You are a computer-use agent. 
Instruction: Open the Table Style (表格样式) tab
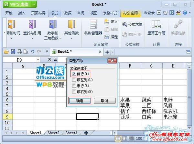pyautogui.click(x=110, y=13)
